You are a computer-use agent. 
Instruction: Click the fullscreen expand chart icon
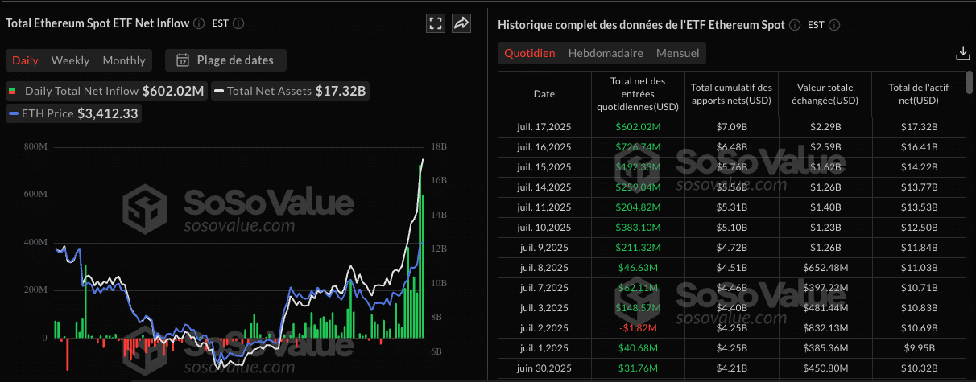coord(436,23)
